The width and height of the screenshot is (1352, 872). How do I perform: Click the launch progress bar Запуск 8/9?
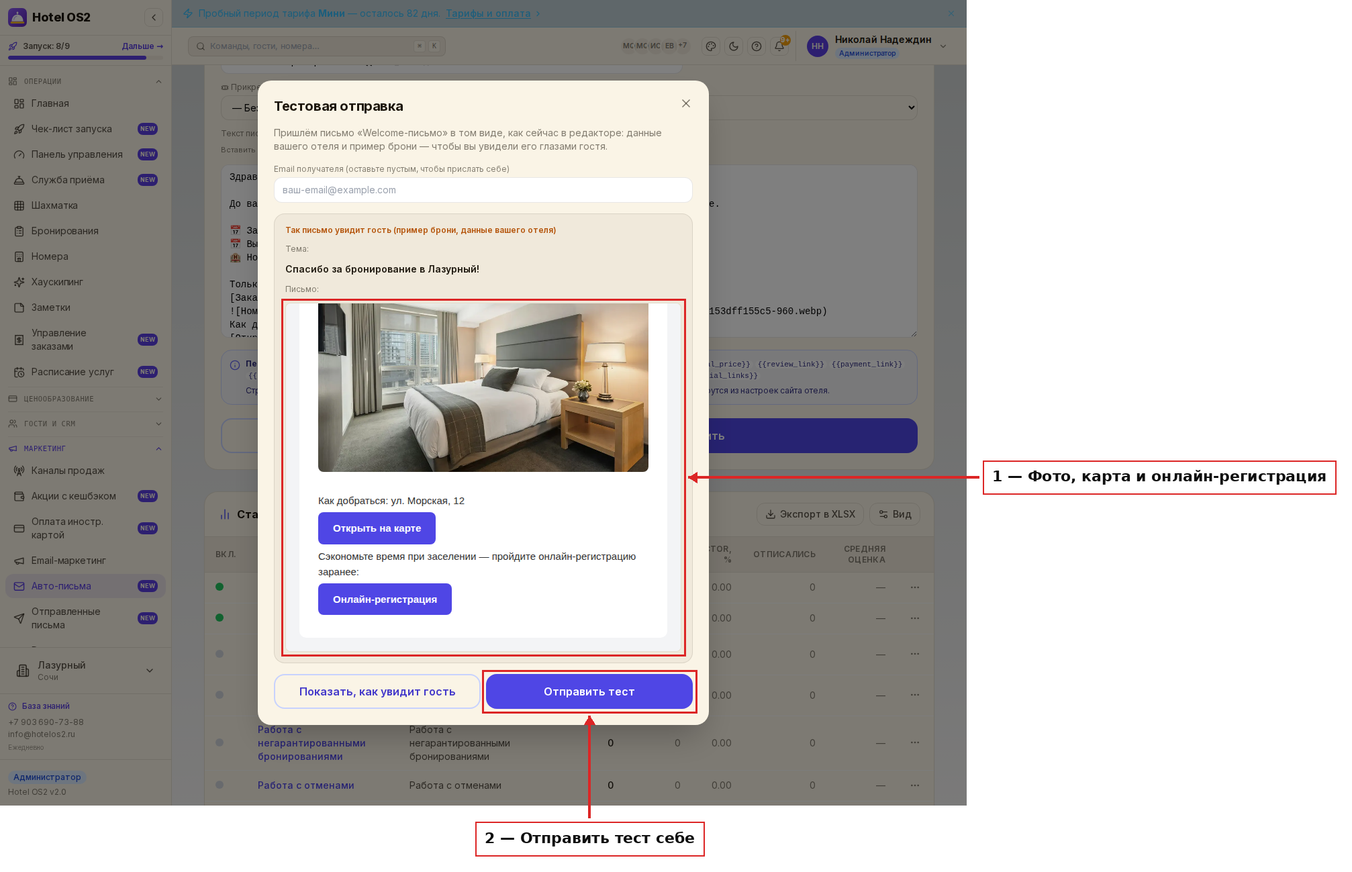click(85, 58)
